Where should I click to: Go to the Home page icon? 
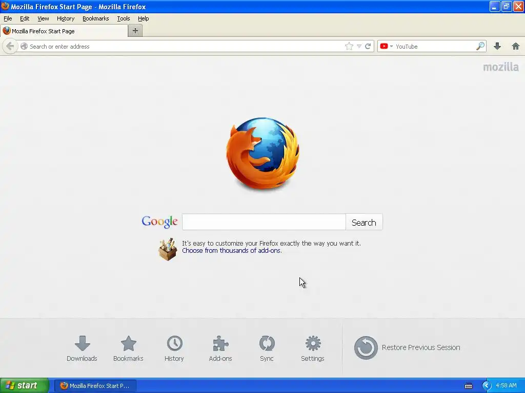pos(516,46)
